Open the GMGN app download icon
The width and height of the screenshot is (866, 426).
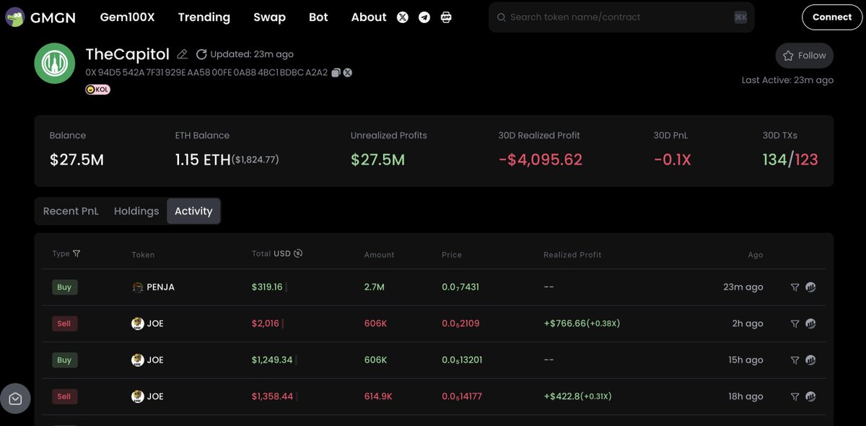pos(446,17)
